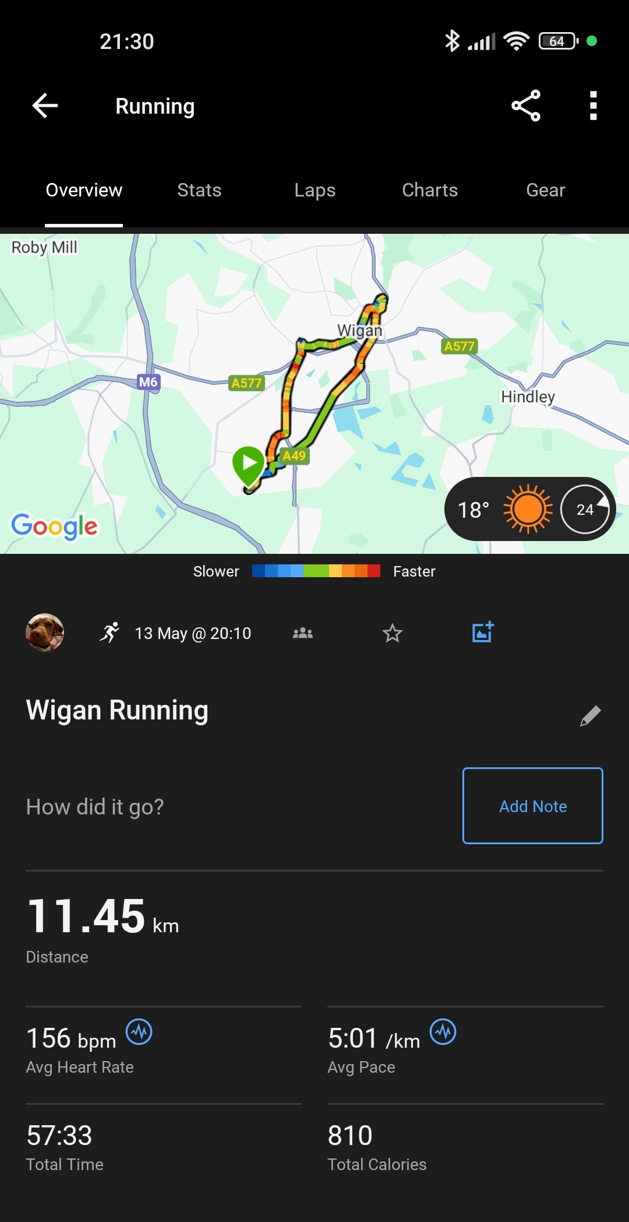Toggle the favorite star
Viewport: 629px width, 1222px height.
[x=393, y=633]
